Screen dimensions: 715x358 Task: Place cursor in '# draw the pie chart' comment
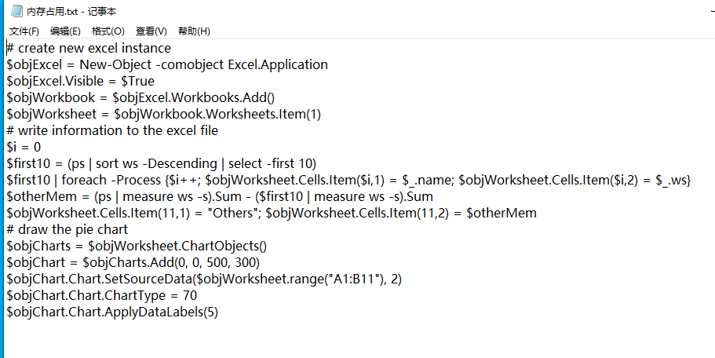pos(67,229)
